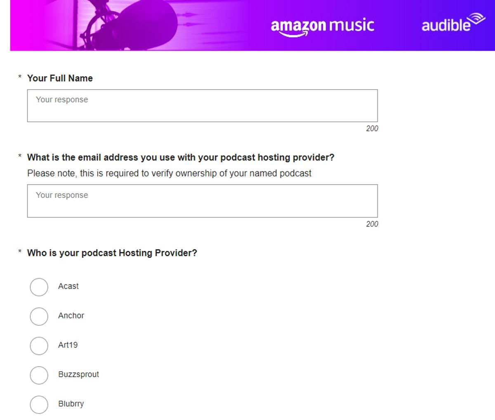Click the "Who is your podcast Hosting Provider?" heading
This screenshot has height=420, width=495.
(x=112, y=253)
